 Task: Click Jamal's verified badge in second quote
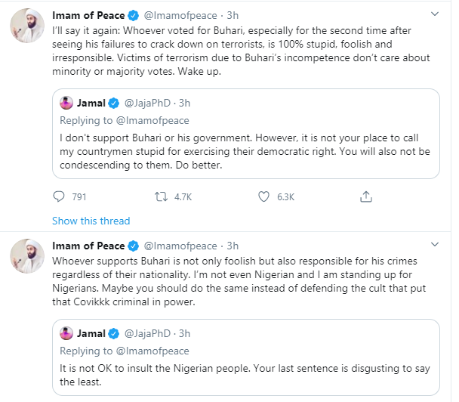[x=113, y=333]
